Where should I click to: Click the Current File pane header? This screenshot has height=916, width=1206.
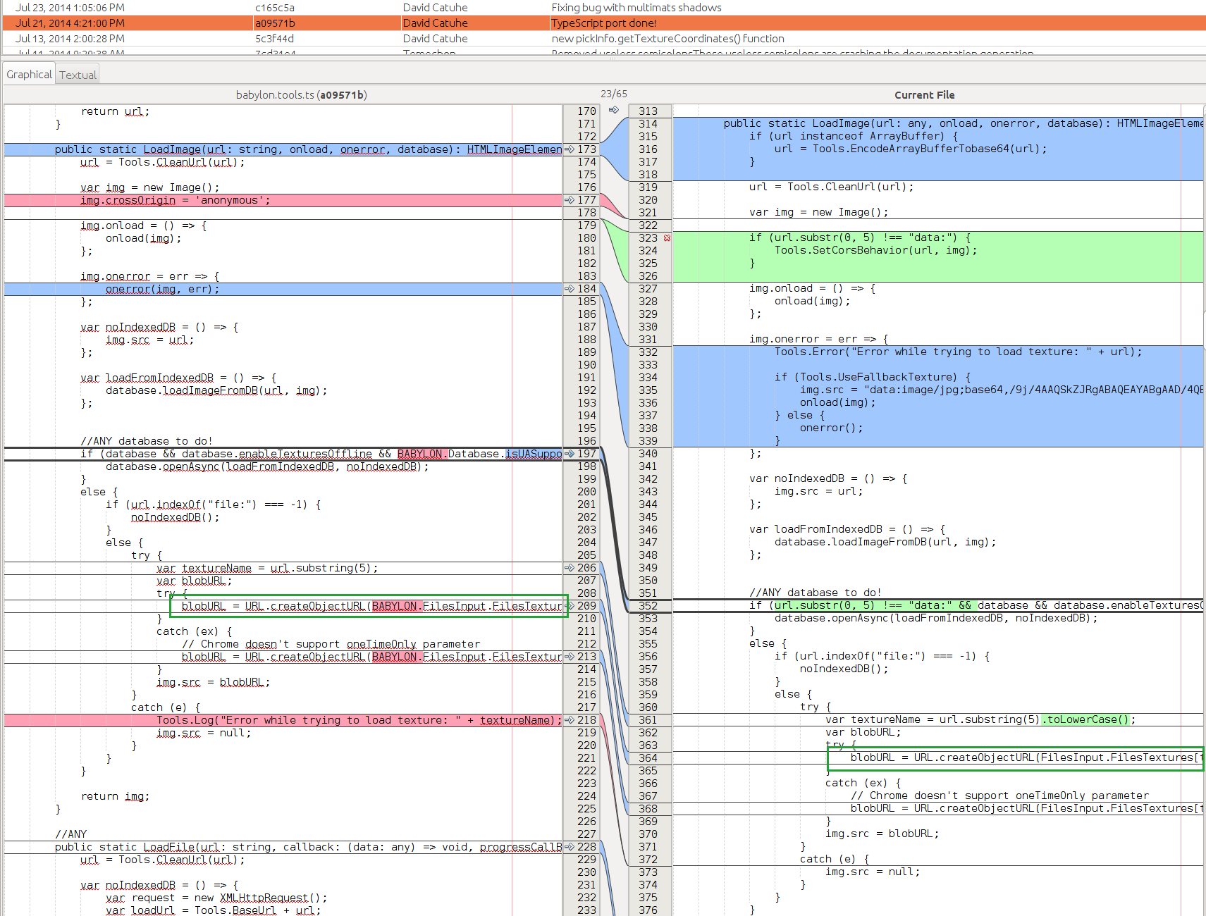click(x=924, y=95)
